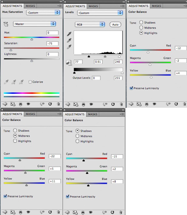Screen dimensions: 187x215
Task: Select Adjustments tab in Levels panel
Action: click(75, 6)
